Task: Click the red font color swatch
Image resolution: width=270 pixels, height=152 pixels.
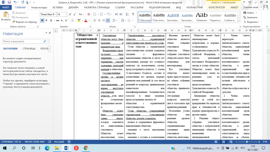Action: [x=86, y=21]
